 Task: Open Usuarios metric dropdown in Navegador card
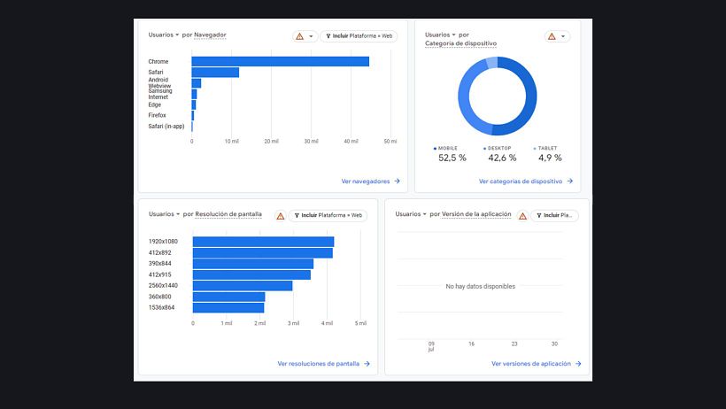176,35
